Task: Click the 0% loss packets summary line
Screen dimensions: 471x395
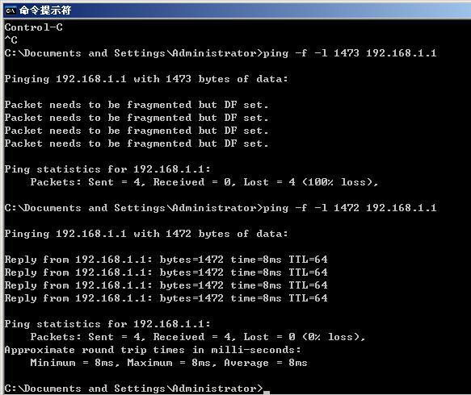Action: 198,337
